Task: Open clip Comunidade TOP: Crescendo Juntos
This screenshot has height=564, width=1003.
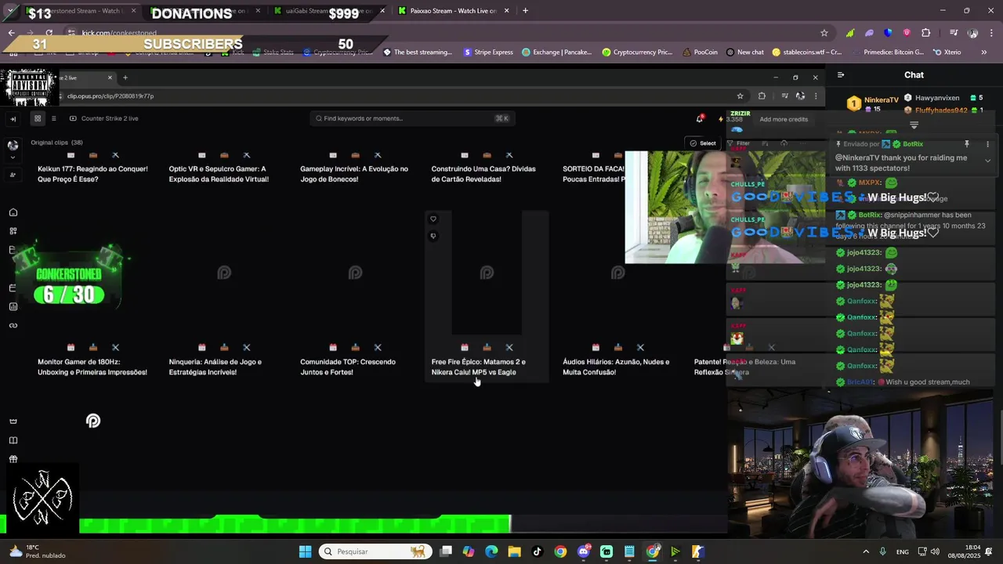Action: pyautogui.click(x=348, y=367)
